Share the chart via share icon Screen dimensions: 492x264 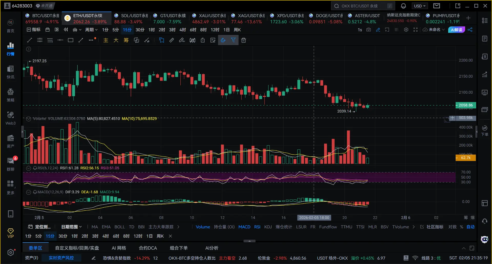point(470,30)
